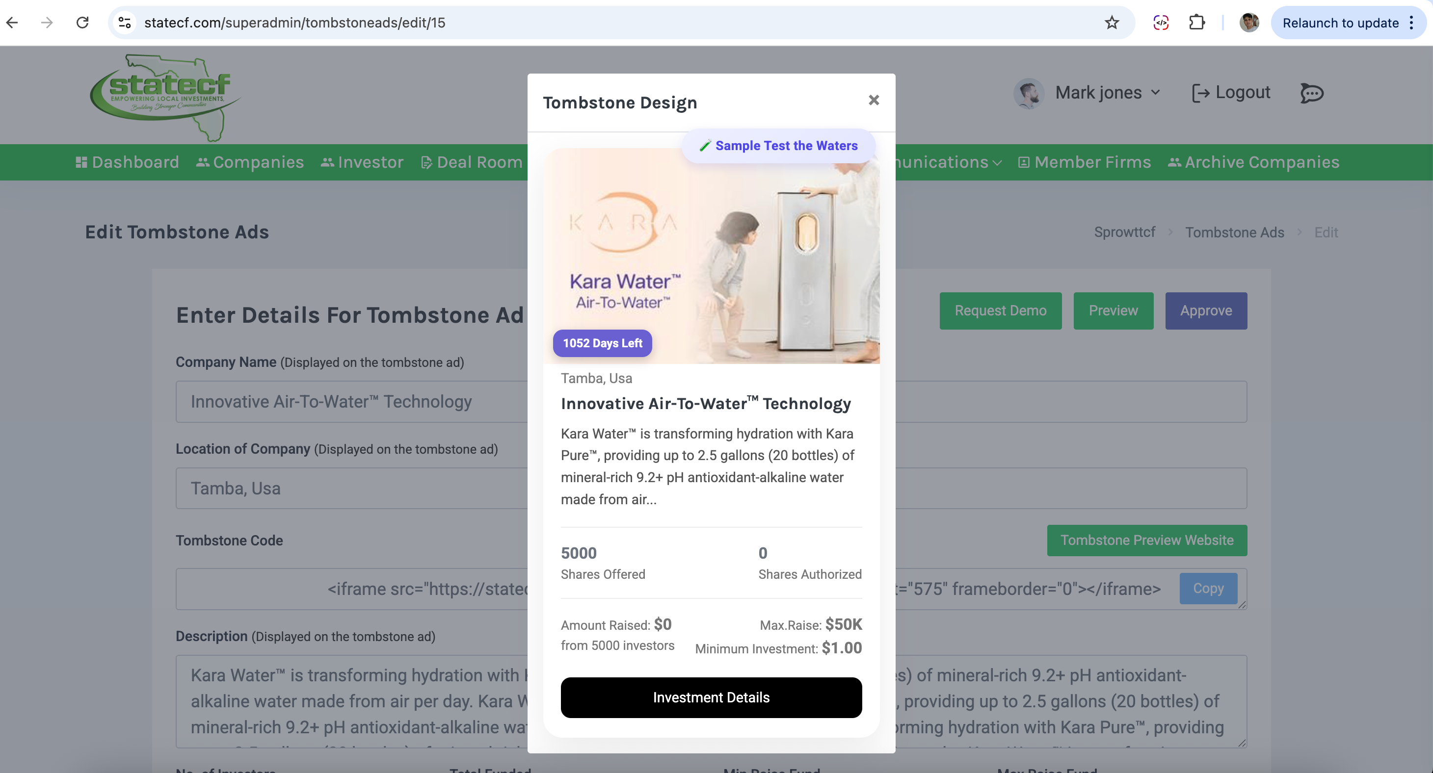Image resolution: width=1433 pixels, height=773 pixels.
Task: Close the Tombstone Design dialog
Action: click(874, 100)
